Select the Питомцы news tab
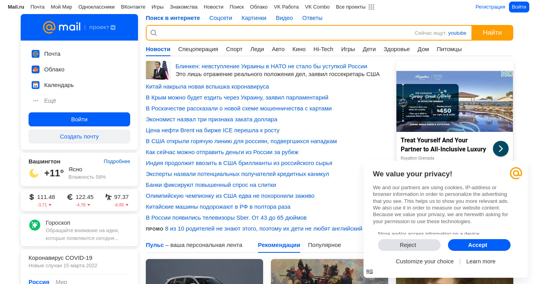Viewport: 534px width, 284px height. pyautogui.click(x=449, y=49)
